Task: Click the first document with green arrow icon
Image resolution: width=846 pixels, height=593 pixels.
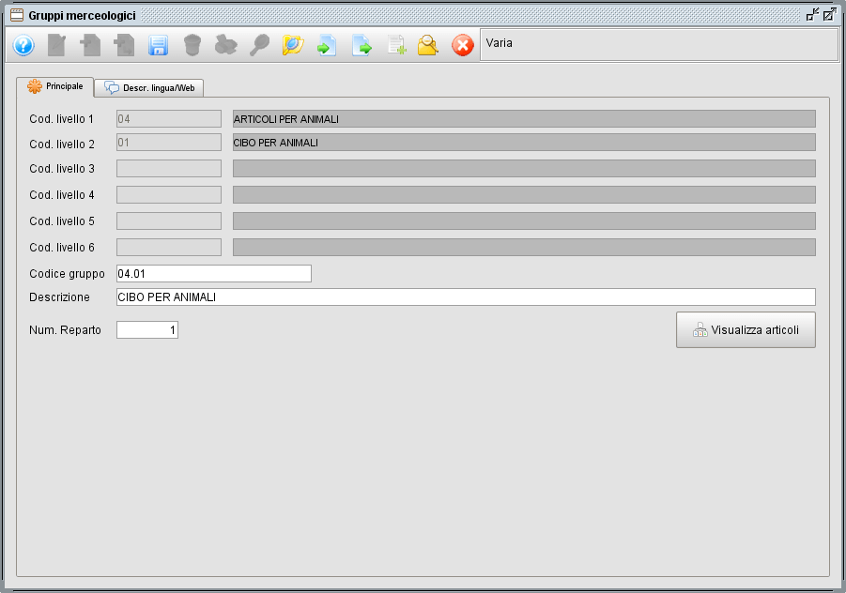Action: point(327,45)
